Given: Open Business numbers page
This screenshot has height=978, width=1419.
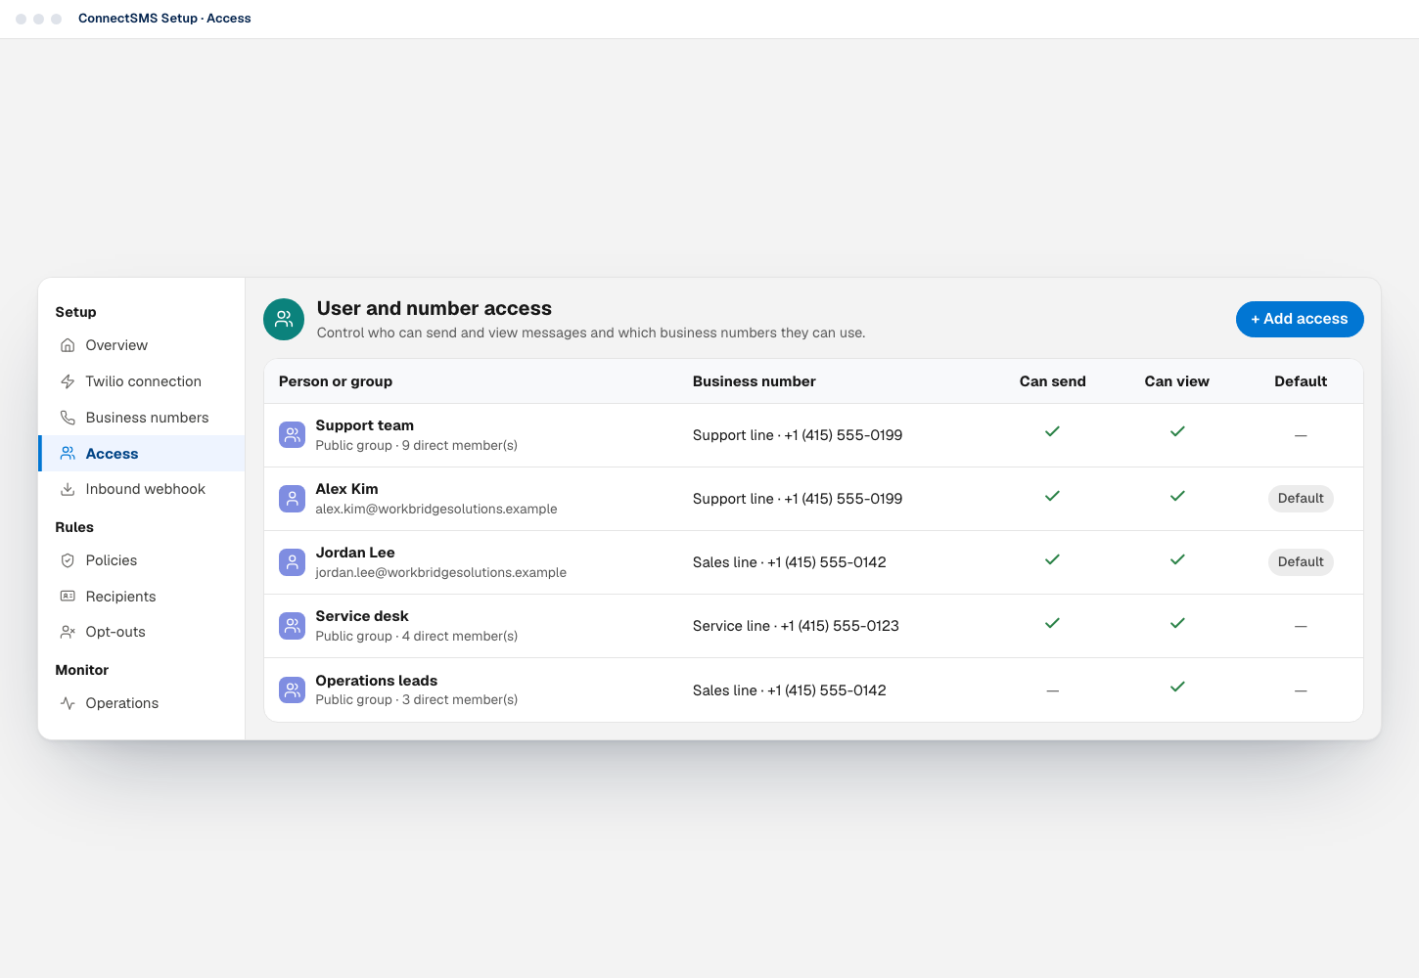Looking at the screenshot, I should point(141,418).
